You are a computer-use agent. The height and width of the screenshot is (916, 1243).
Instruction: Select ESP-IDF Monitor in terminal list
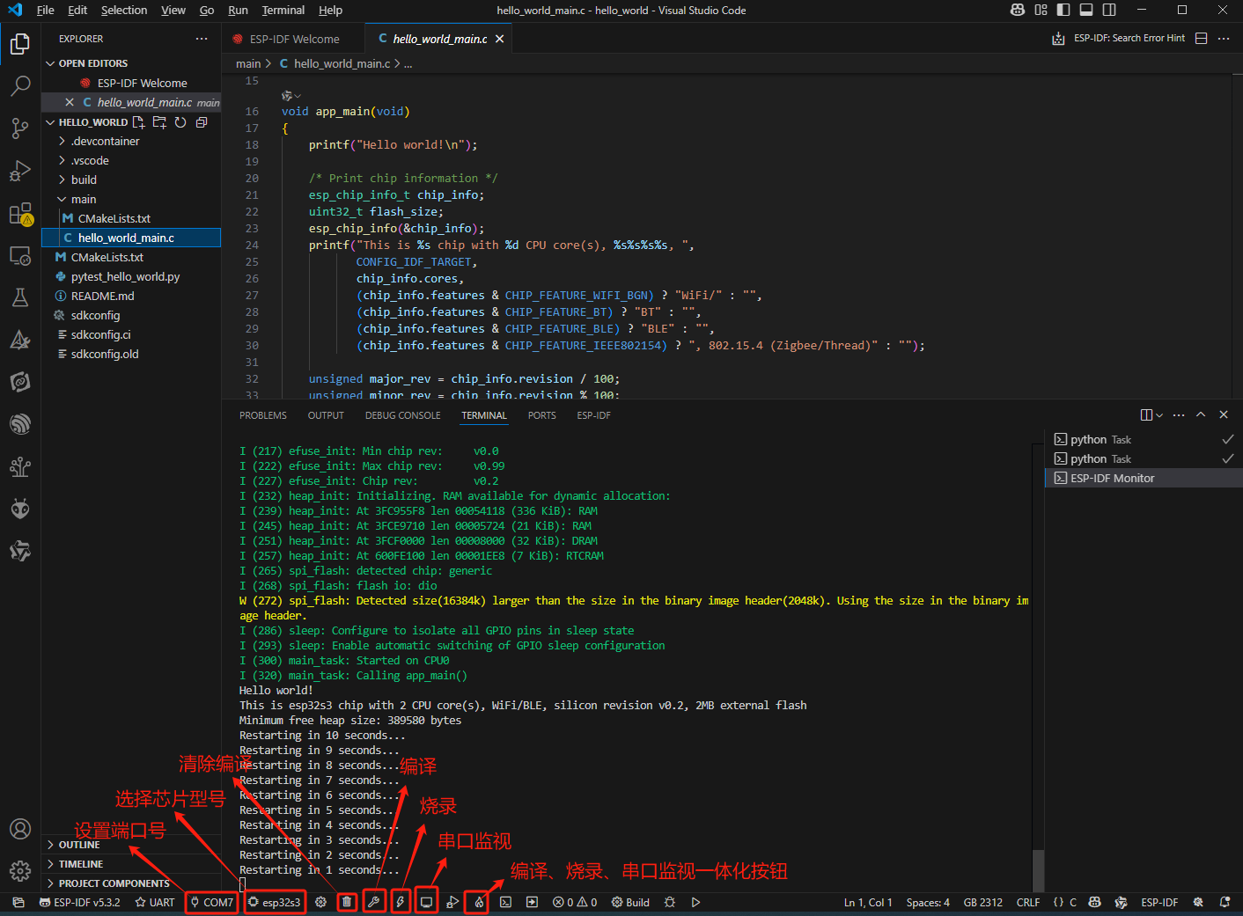click(x=1143, y=478)
